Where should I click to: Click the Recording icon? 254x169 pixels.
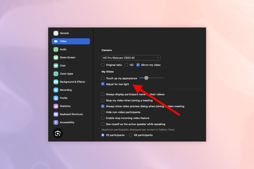coord(56,90)
